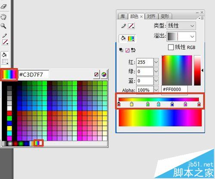Open the Alpha value dropdown arrow
The height and width of the screenshot is (179, 215).
(156, 90)
